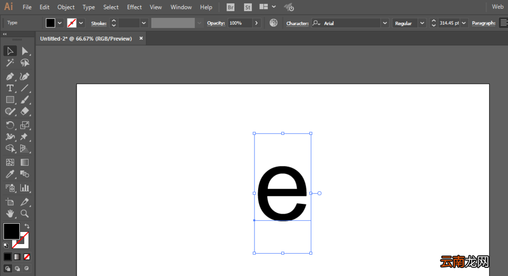This screenshot has height=276, width=508.
Task: Select the Column Graph tool
Action: tap(24, 188)
